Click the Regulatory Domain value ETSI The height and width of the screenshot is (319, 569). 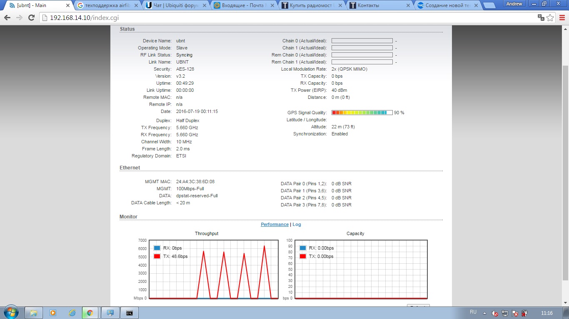(x=181, y=156)
